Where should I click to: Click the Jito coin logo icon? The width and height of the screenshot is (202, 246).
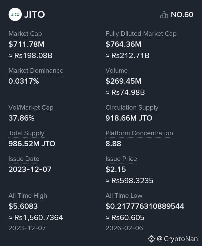(x=15, y=14)
